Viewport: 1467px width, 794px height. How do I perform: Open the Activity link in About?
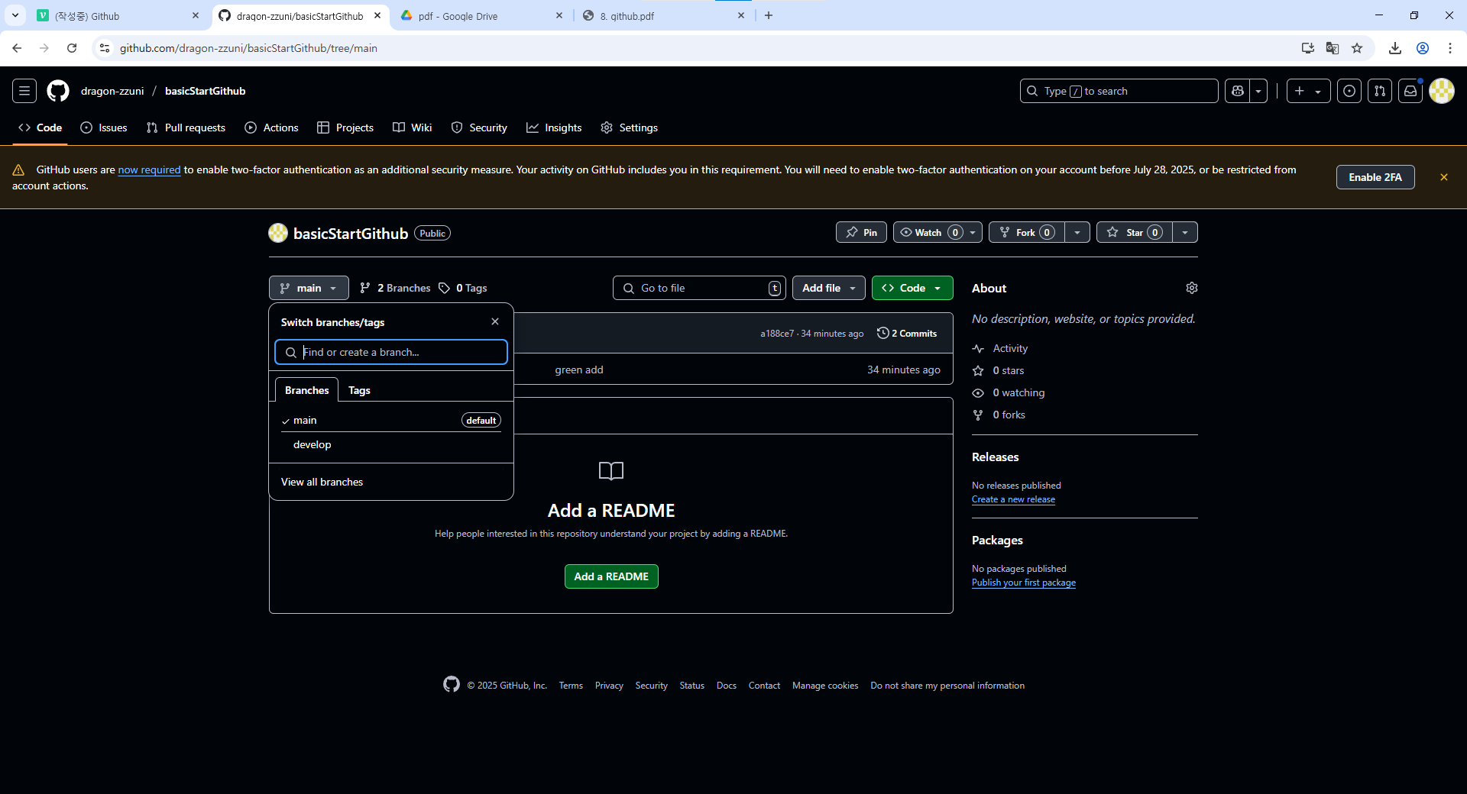(x=1000, y=348)
